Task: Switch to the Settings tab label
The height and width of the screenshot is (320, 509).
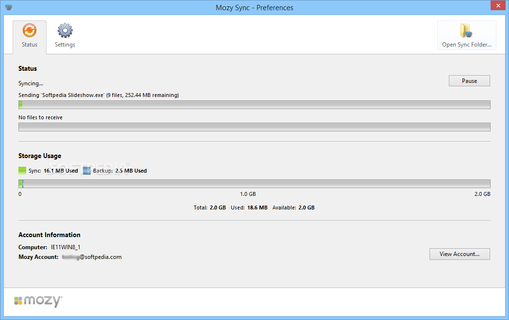Action: (65, 45)
